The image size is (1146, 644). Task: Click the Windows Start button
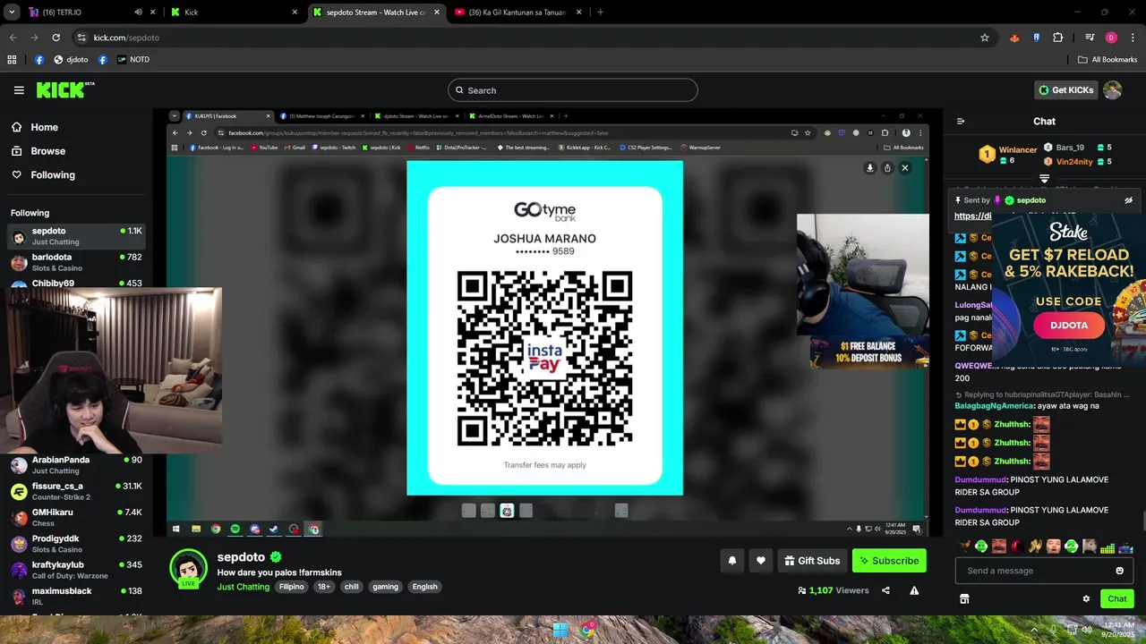click(560, 630)
